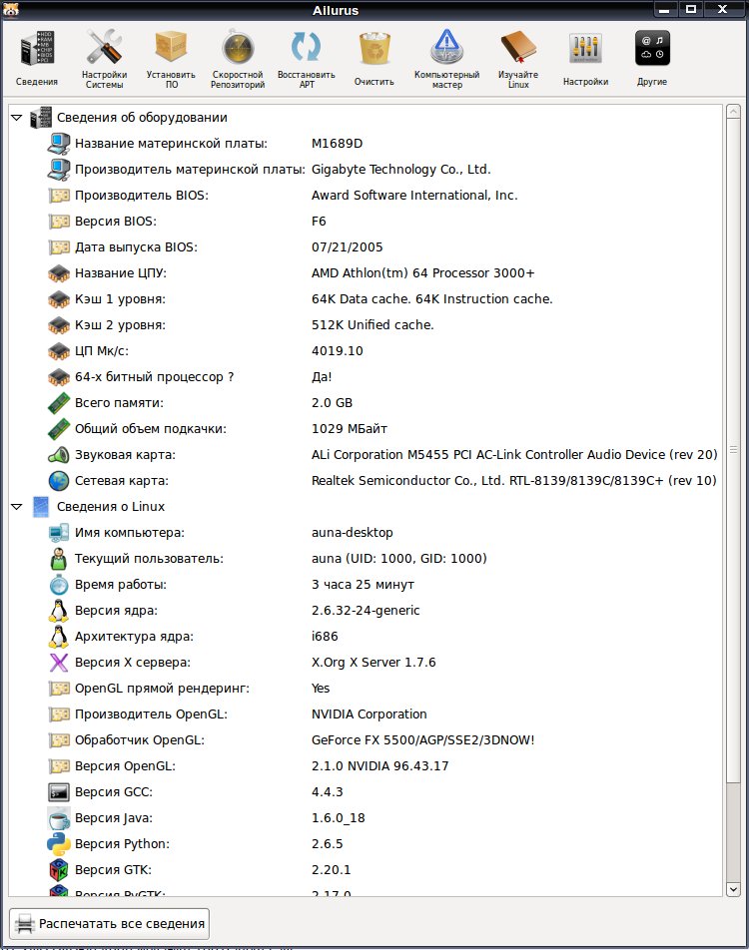Click the icon beside Версия OpenGL
The width and height of the screenshot is (749, 950).
click(59, 766)
